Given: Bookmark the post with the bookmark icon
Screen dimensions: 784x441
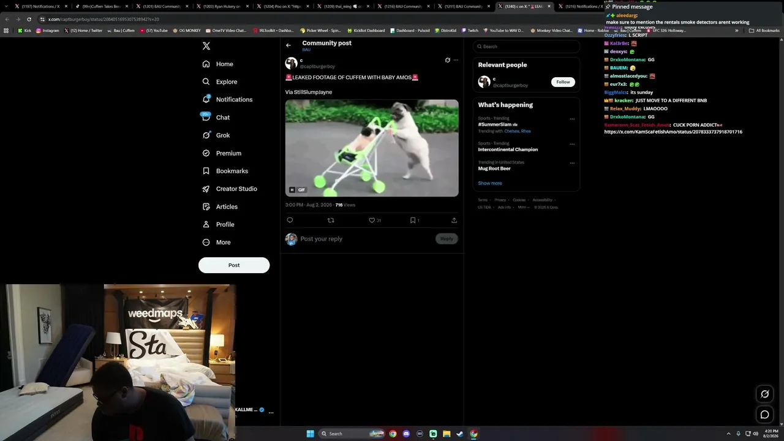Looking at the screenshot, I should point(413,220).
